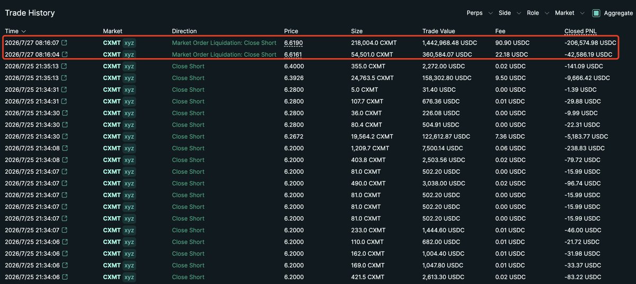Viewport: 636px width, 284px height.
Task: Open explorer link icon on 169.0 CXMT row
Action: click(64, 265)
